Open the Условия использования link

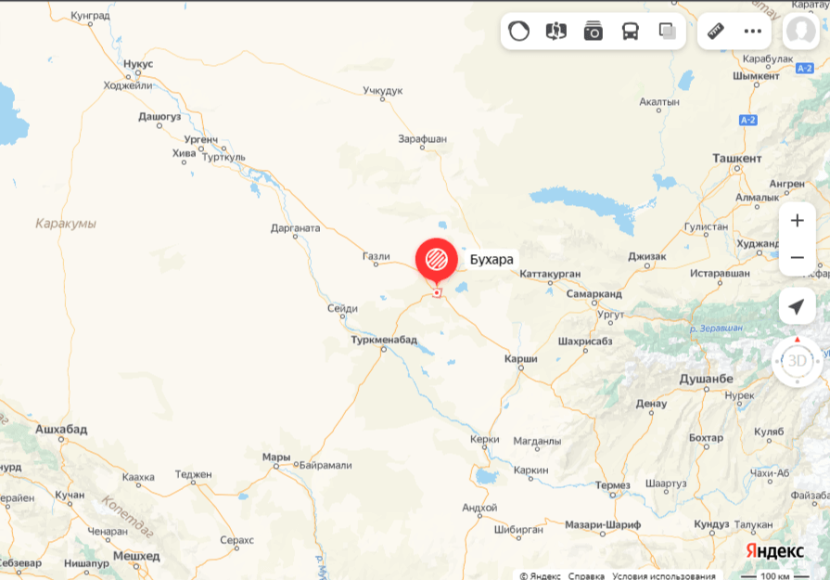[664, 575]
